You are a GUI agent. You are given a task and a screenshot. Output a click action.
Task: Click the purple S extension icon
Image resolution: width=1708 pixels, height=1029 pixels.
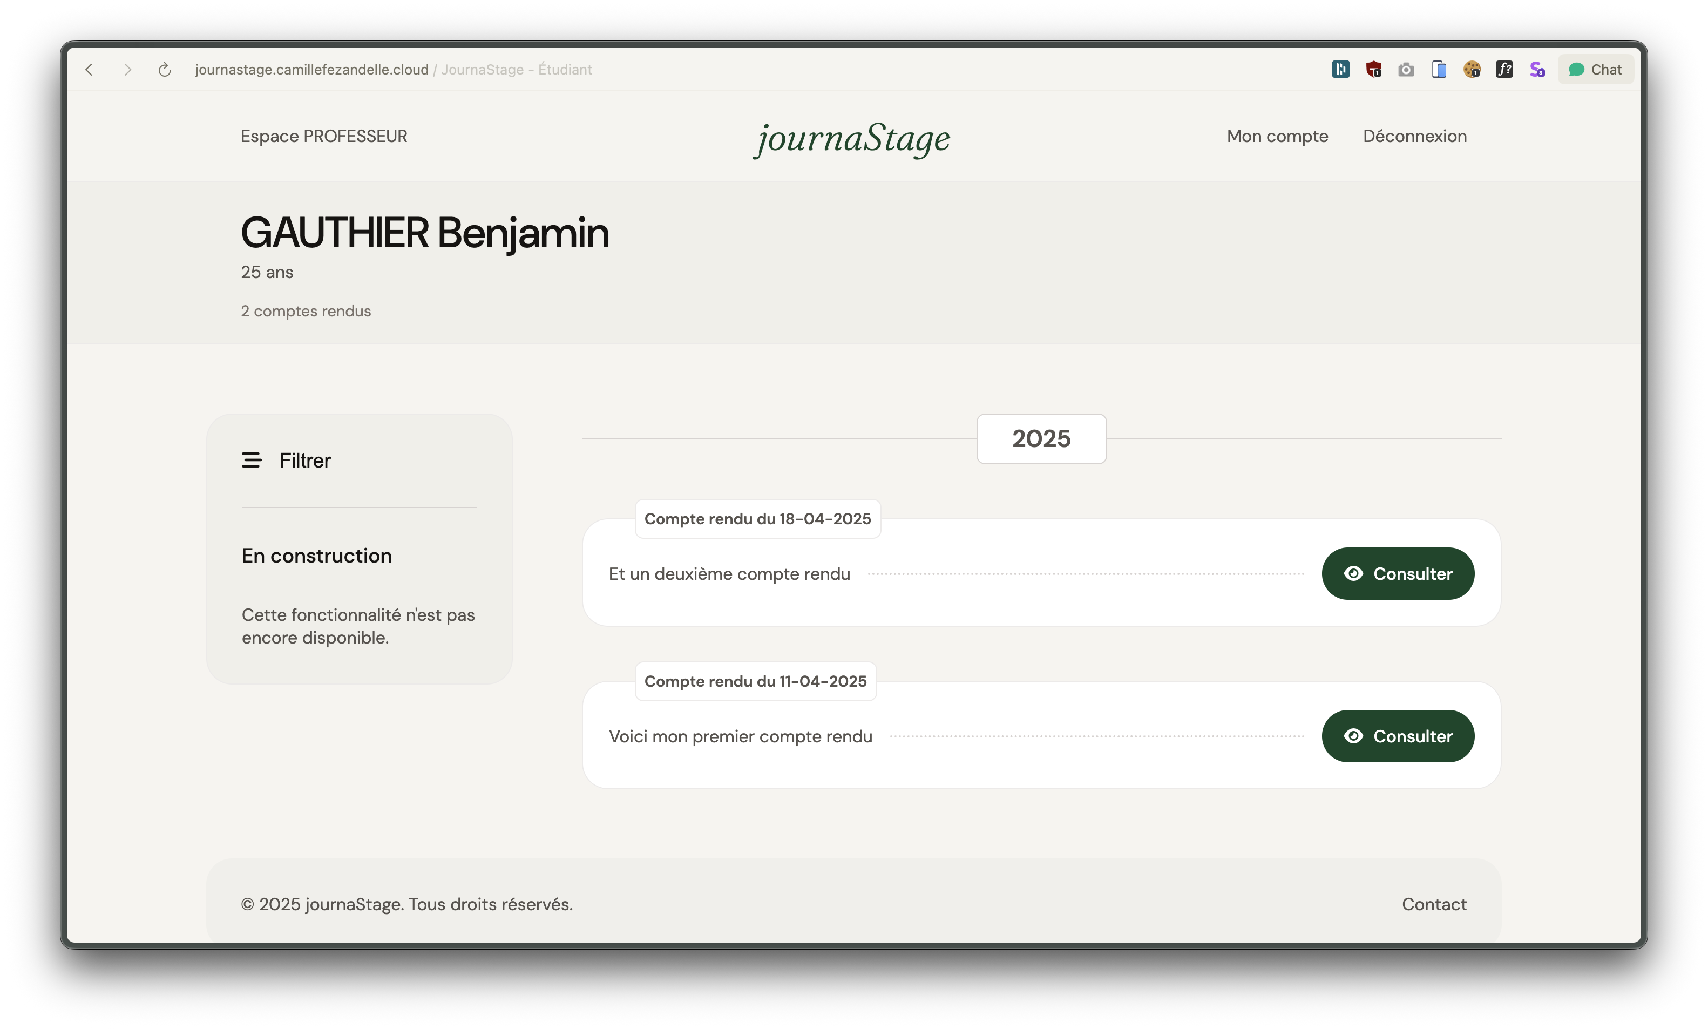point(1537,69)
